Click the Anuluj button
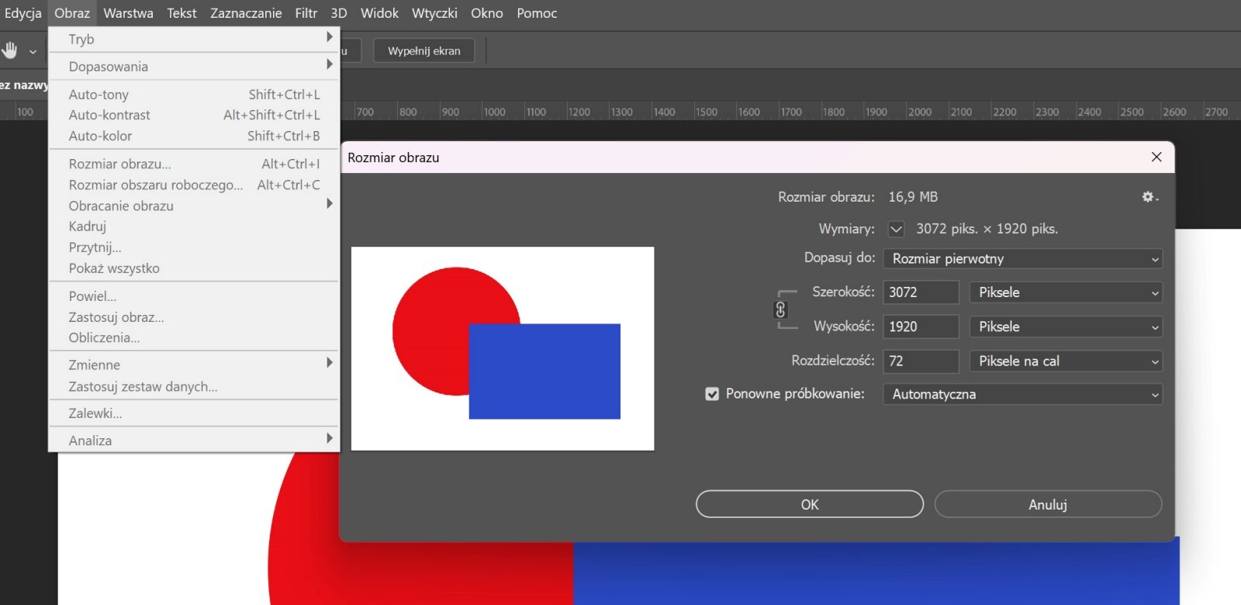 coord(1048,504)
